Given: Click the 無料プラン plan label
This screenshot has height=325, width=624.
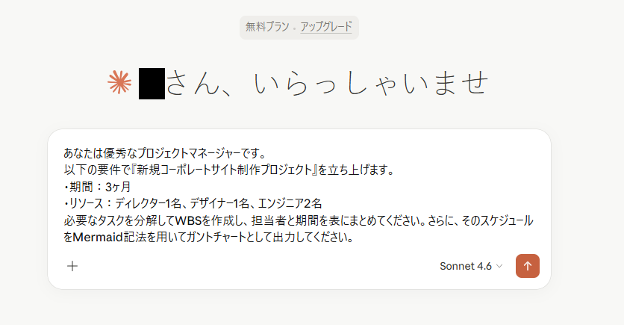Looking at the screenshot, I should pyautogui.click(x=267, y=27).
